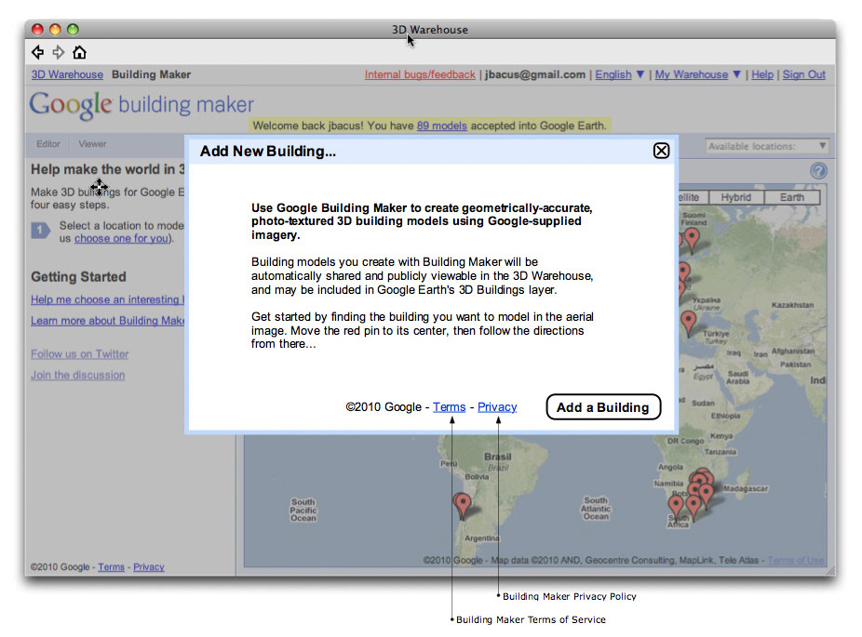The height and width of the screenshot is (637, 862).
Task: Switch to the Editor tab
Action: [x=48, y=144]
